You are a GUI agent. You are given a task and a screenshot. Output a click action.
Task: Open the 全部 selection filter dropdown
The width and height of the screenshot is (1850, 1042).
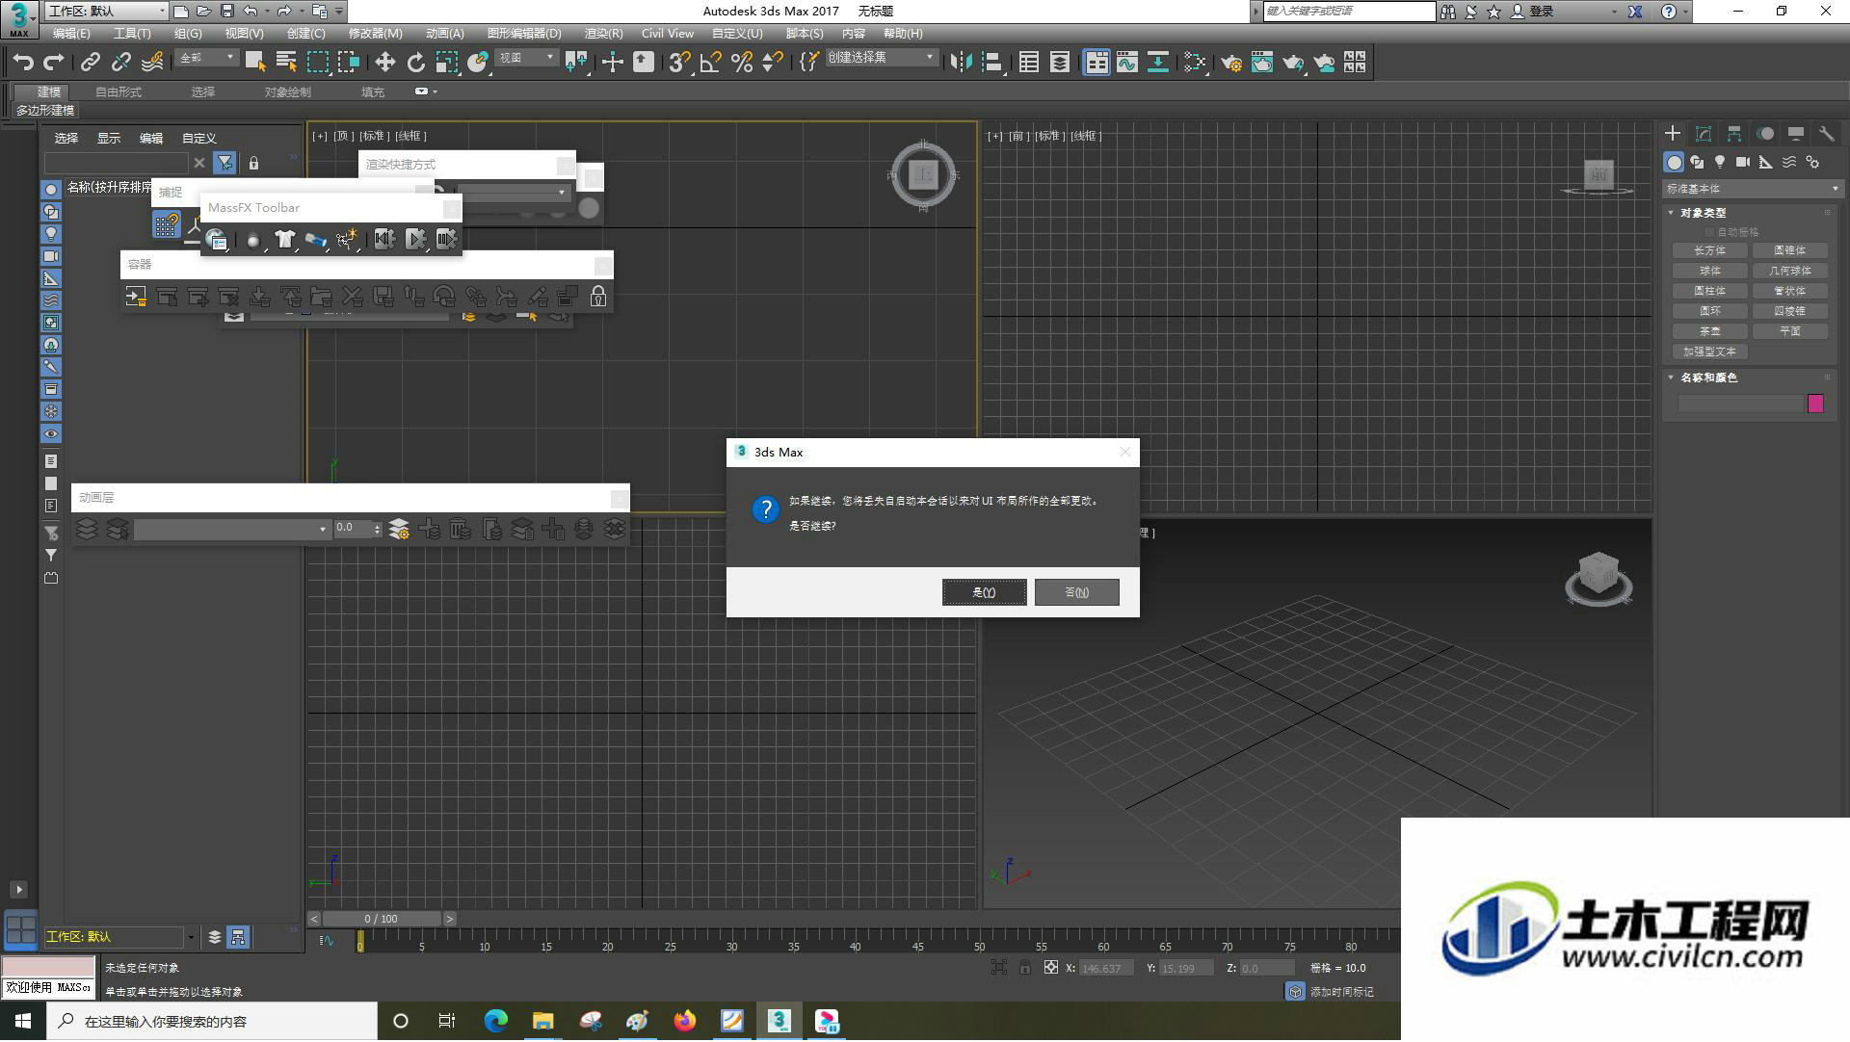207,59
